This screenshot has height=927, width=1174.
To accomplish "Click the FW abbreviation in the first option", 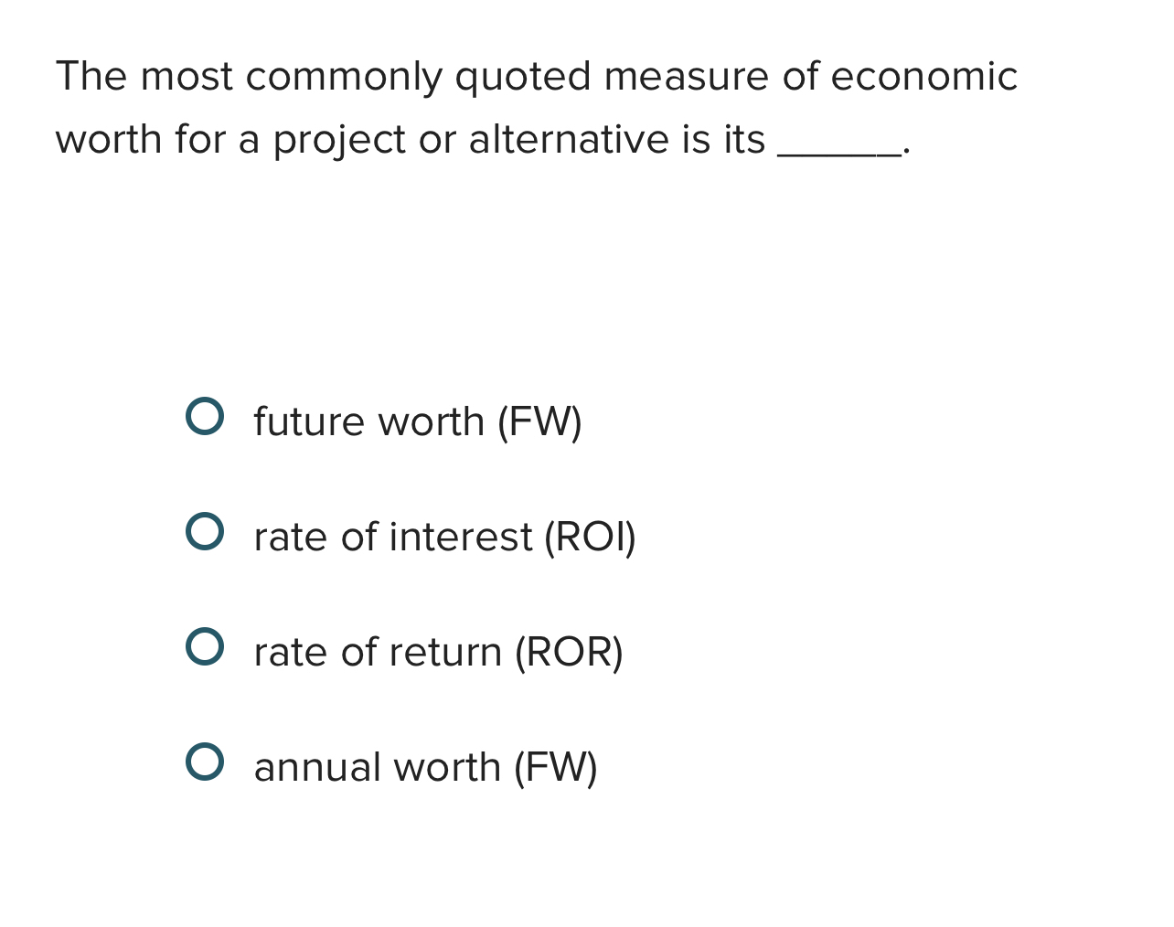I will click(x=540, y=422).
